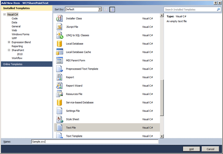Select the SharePoint category label
This screenshot has height=154, width=223.
click(x=18, y=50)
